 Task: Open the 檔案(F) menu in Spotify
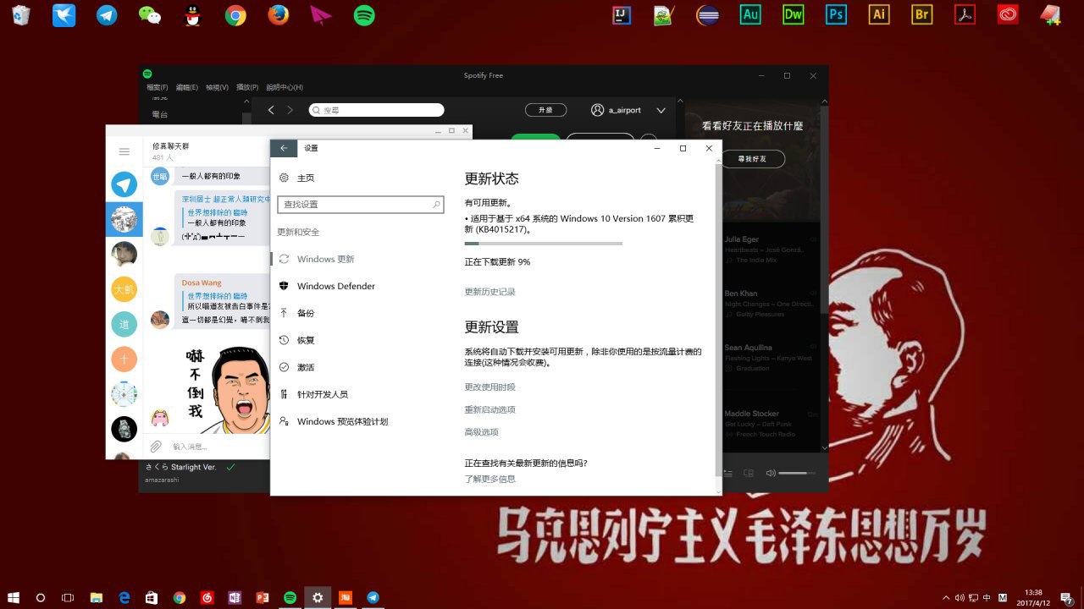(x=158, y=87)
